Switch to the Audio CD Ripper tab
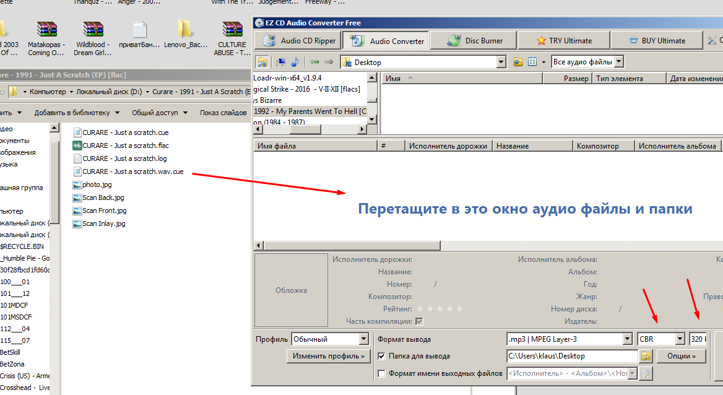 pyautogui.click(x=298, y=41)
